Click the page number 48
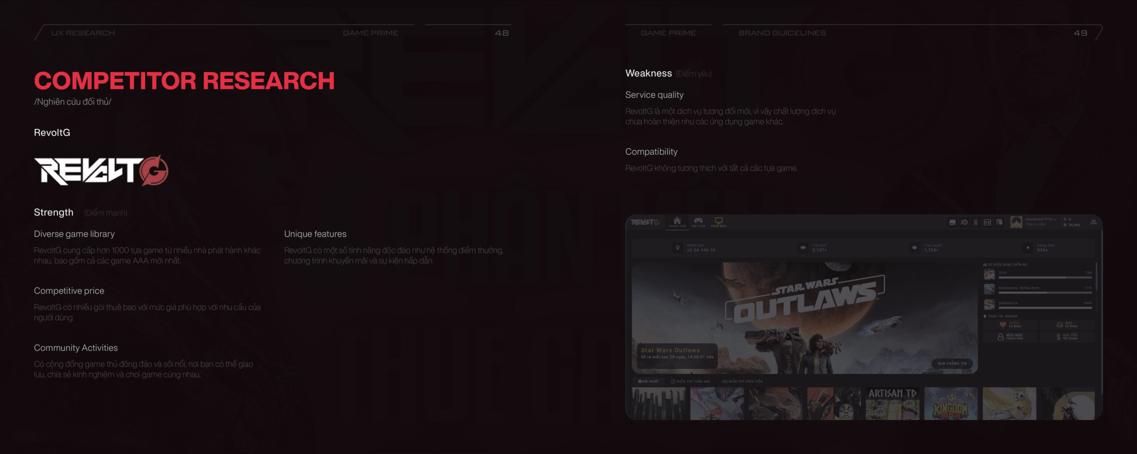This screenshot has height=454, width=1137. click(502, 33)
